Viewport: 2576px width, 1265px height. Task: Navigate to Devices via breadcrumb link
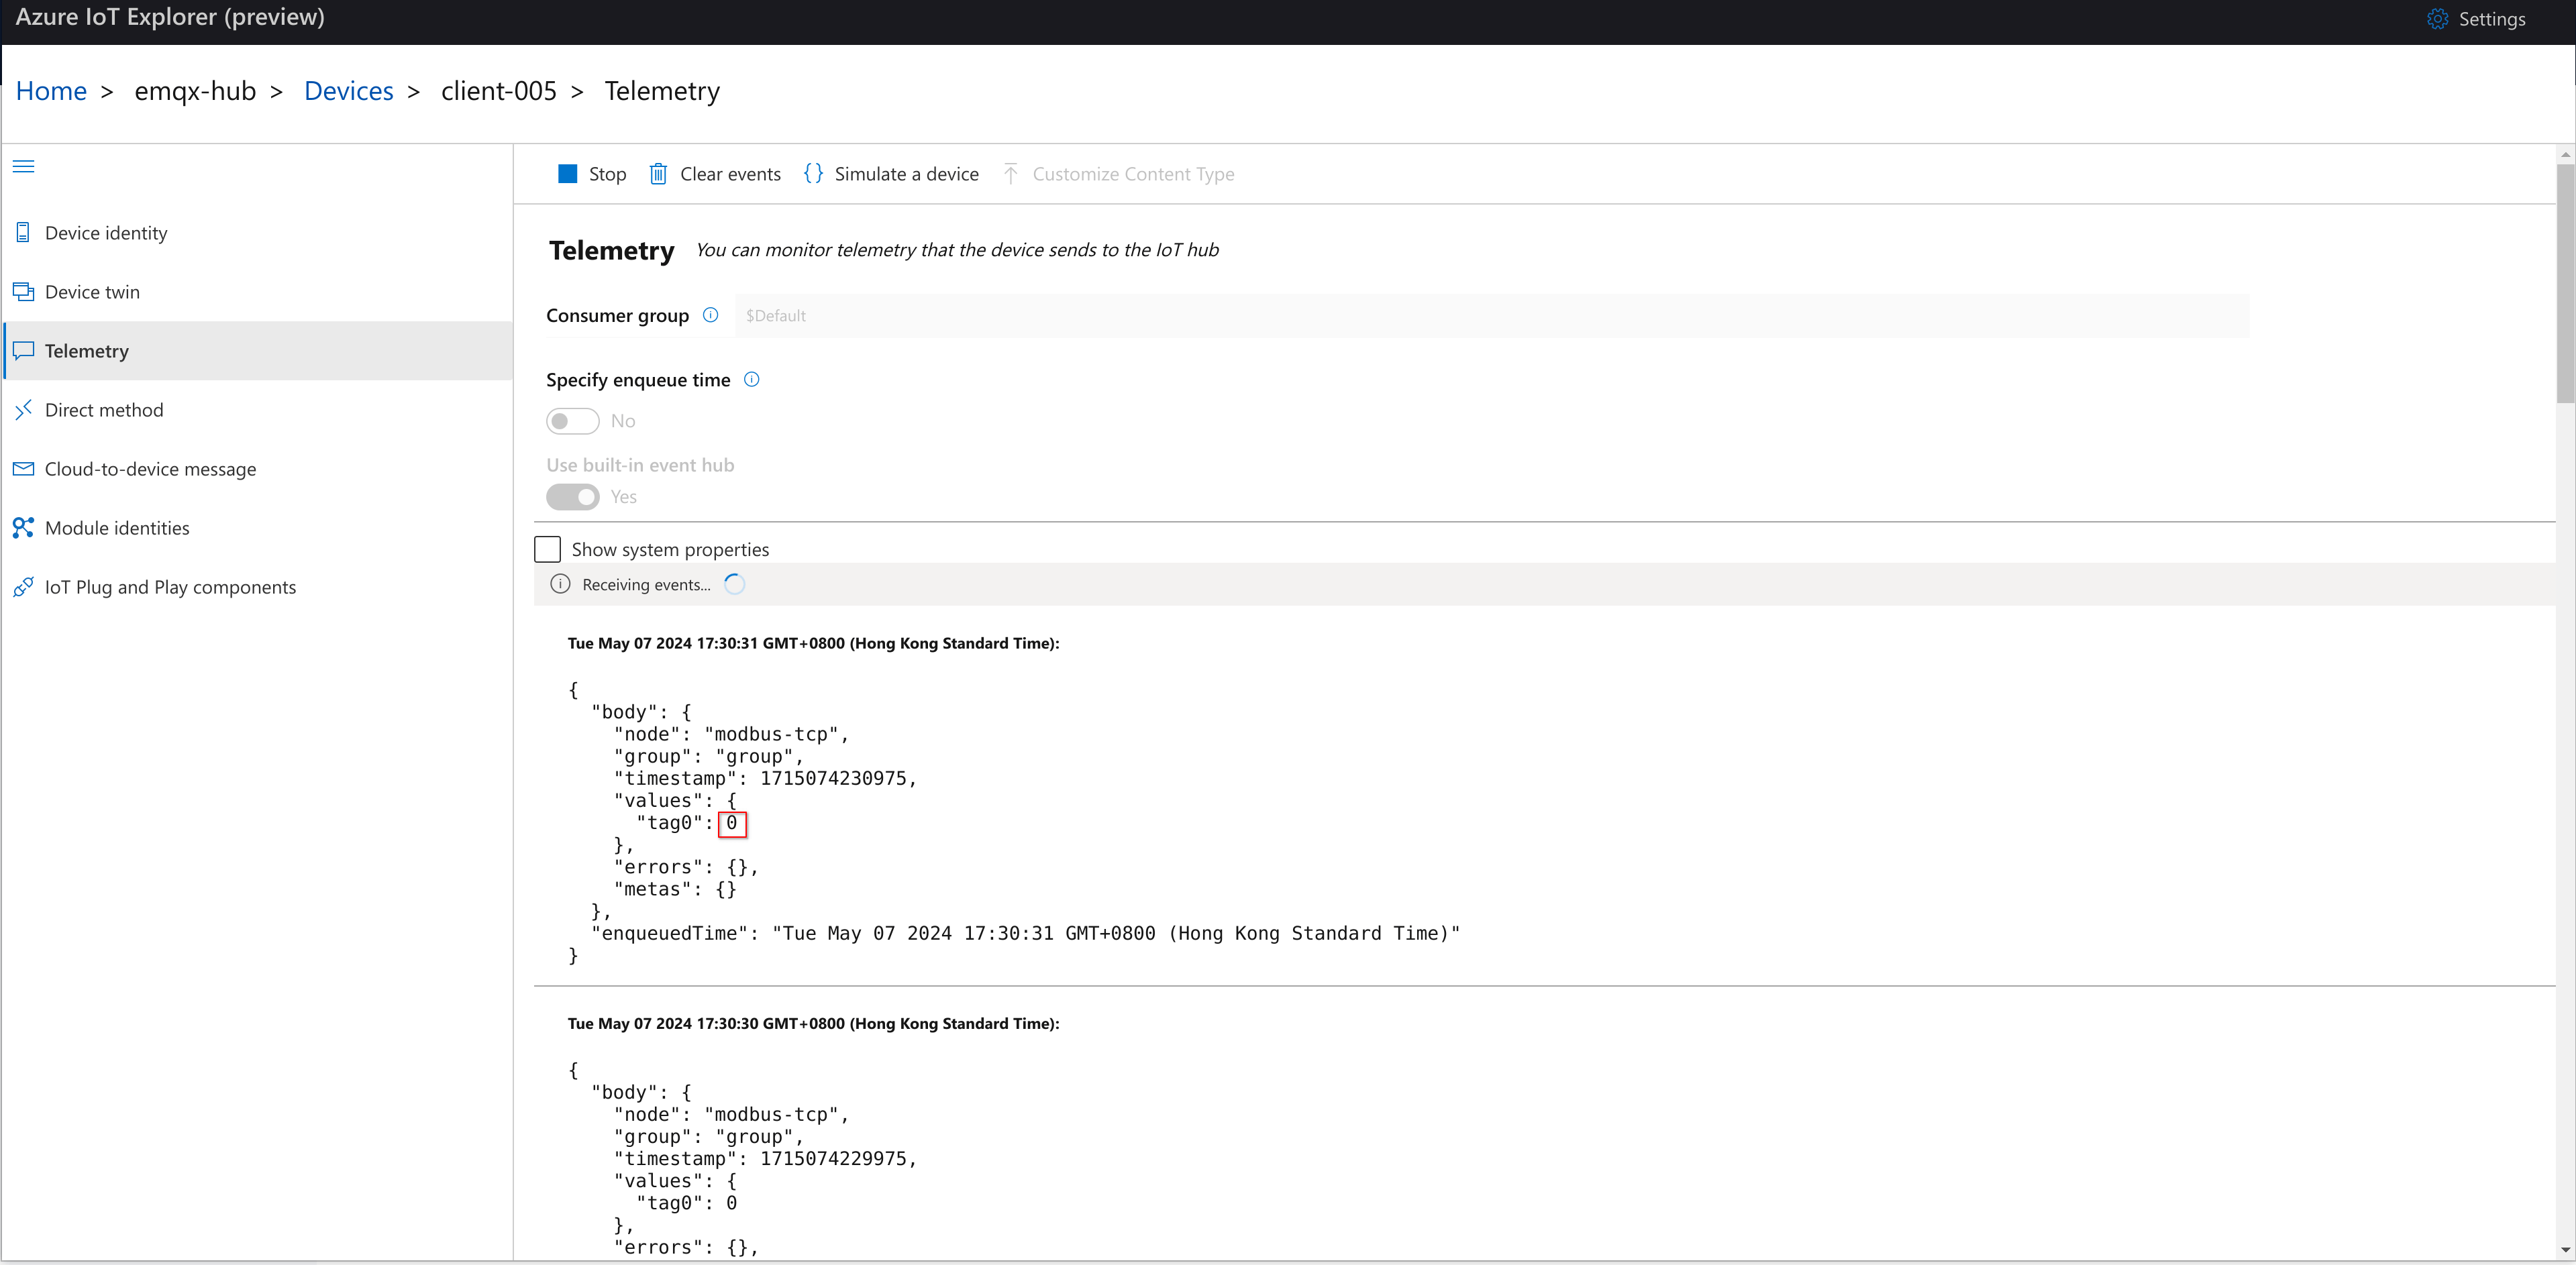pos(348,90)
